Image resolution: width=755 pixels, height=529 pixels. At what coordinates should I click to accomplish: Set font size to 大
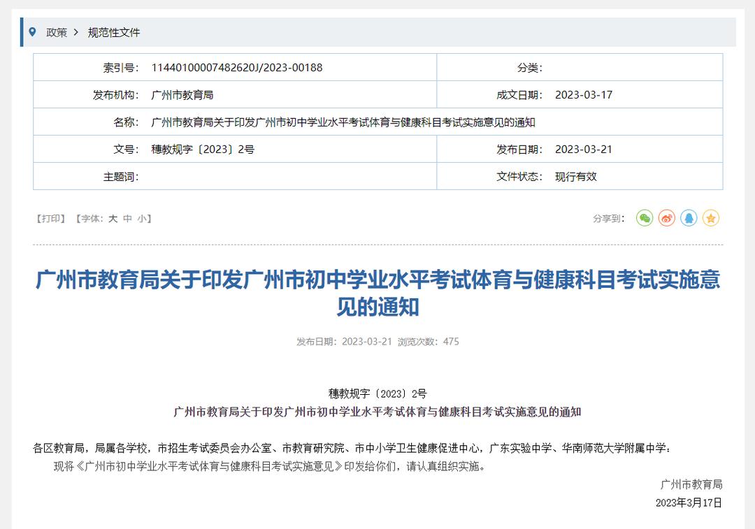point(113,219)
